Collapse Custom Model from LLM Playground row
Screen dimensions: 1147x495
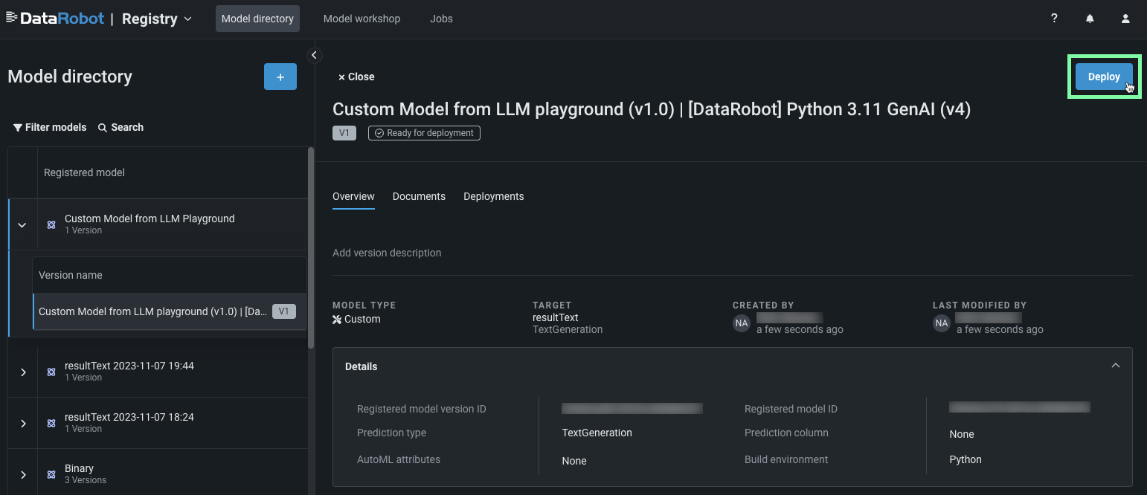click(x=22, y=224)
